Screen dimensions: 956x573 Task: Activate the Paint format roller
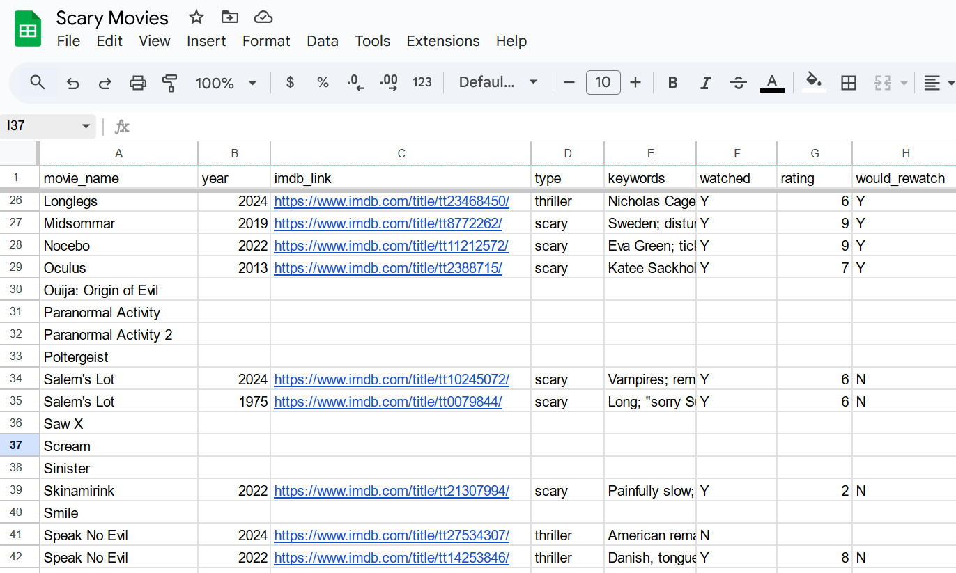click(x=169, y=83)
